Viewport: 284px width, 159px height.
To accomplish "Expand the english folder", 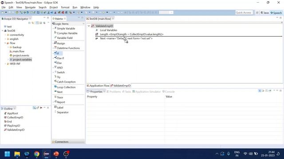I will pos(5,39).
